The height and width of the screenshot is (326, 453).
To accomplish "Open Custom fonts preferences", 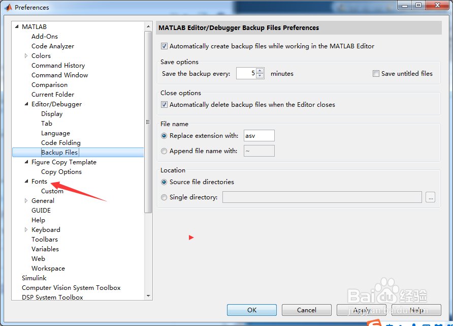I will point(52,191).
